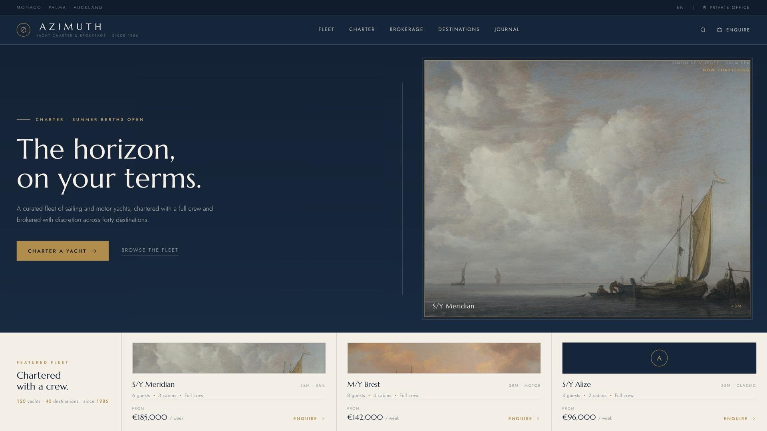Viewport: 767px width, 431px height.
Task: Click the "The horizon, on your terms." headline
Action: [109, 164]
